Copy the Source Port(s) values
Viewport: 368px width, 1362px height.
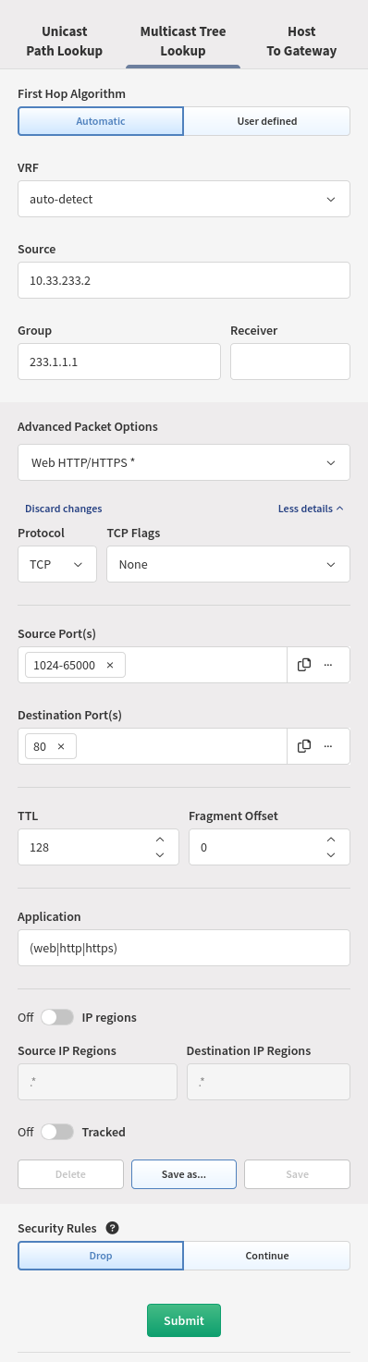(303, 665)
